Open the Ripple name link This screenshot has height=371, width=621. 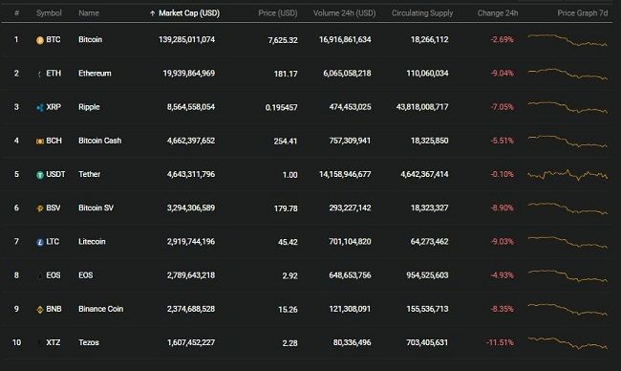coord(89,107)
